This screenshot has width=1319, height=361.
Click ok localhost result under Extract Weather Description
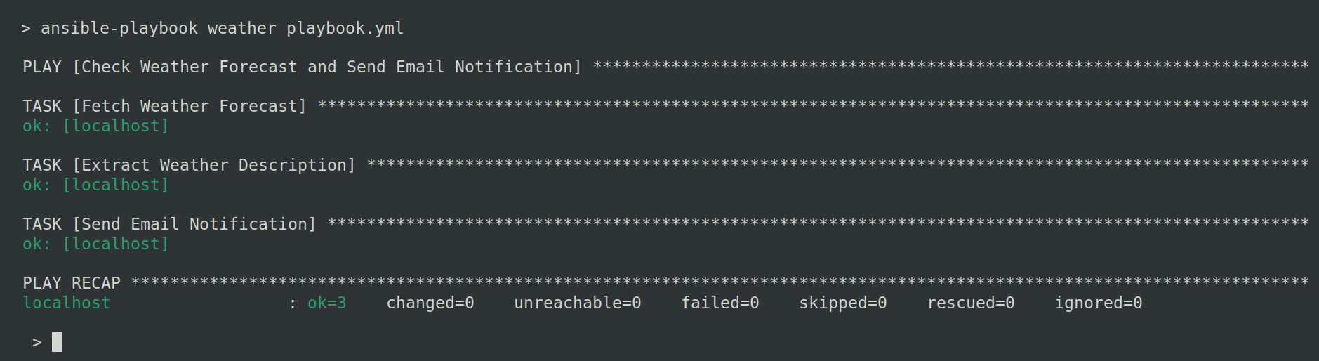click(95, 185)
